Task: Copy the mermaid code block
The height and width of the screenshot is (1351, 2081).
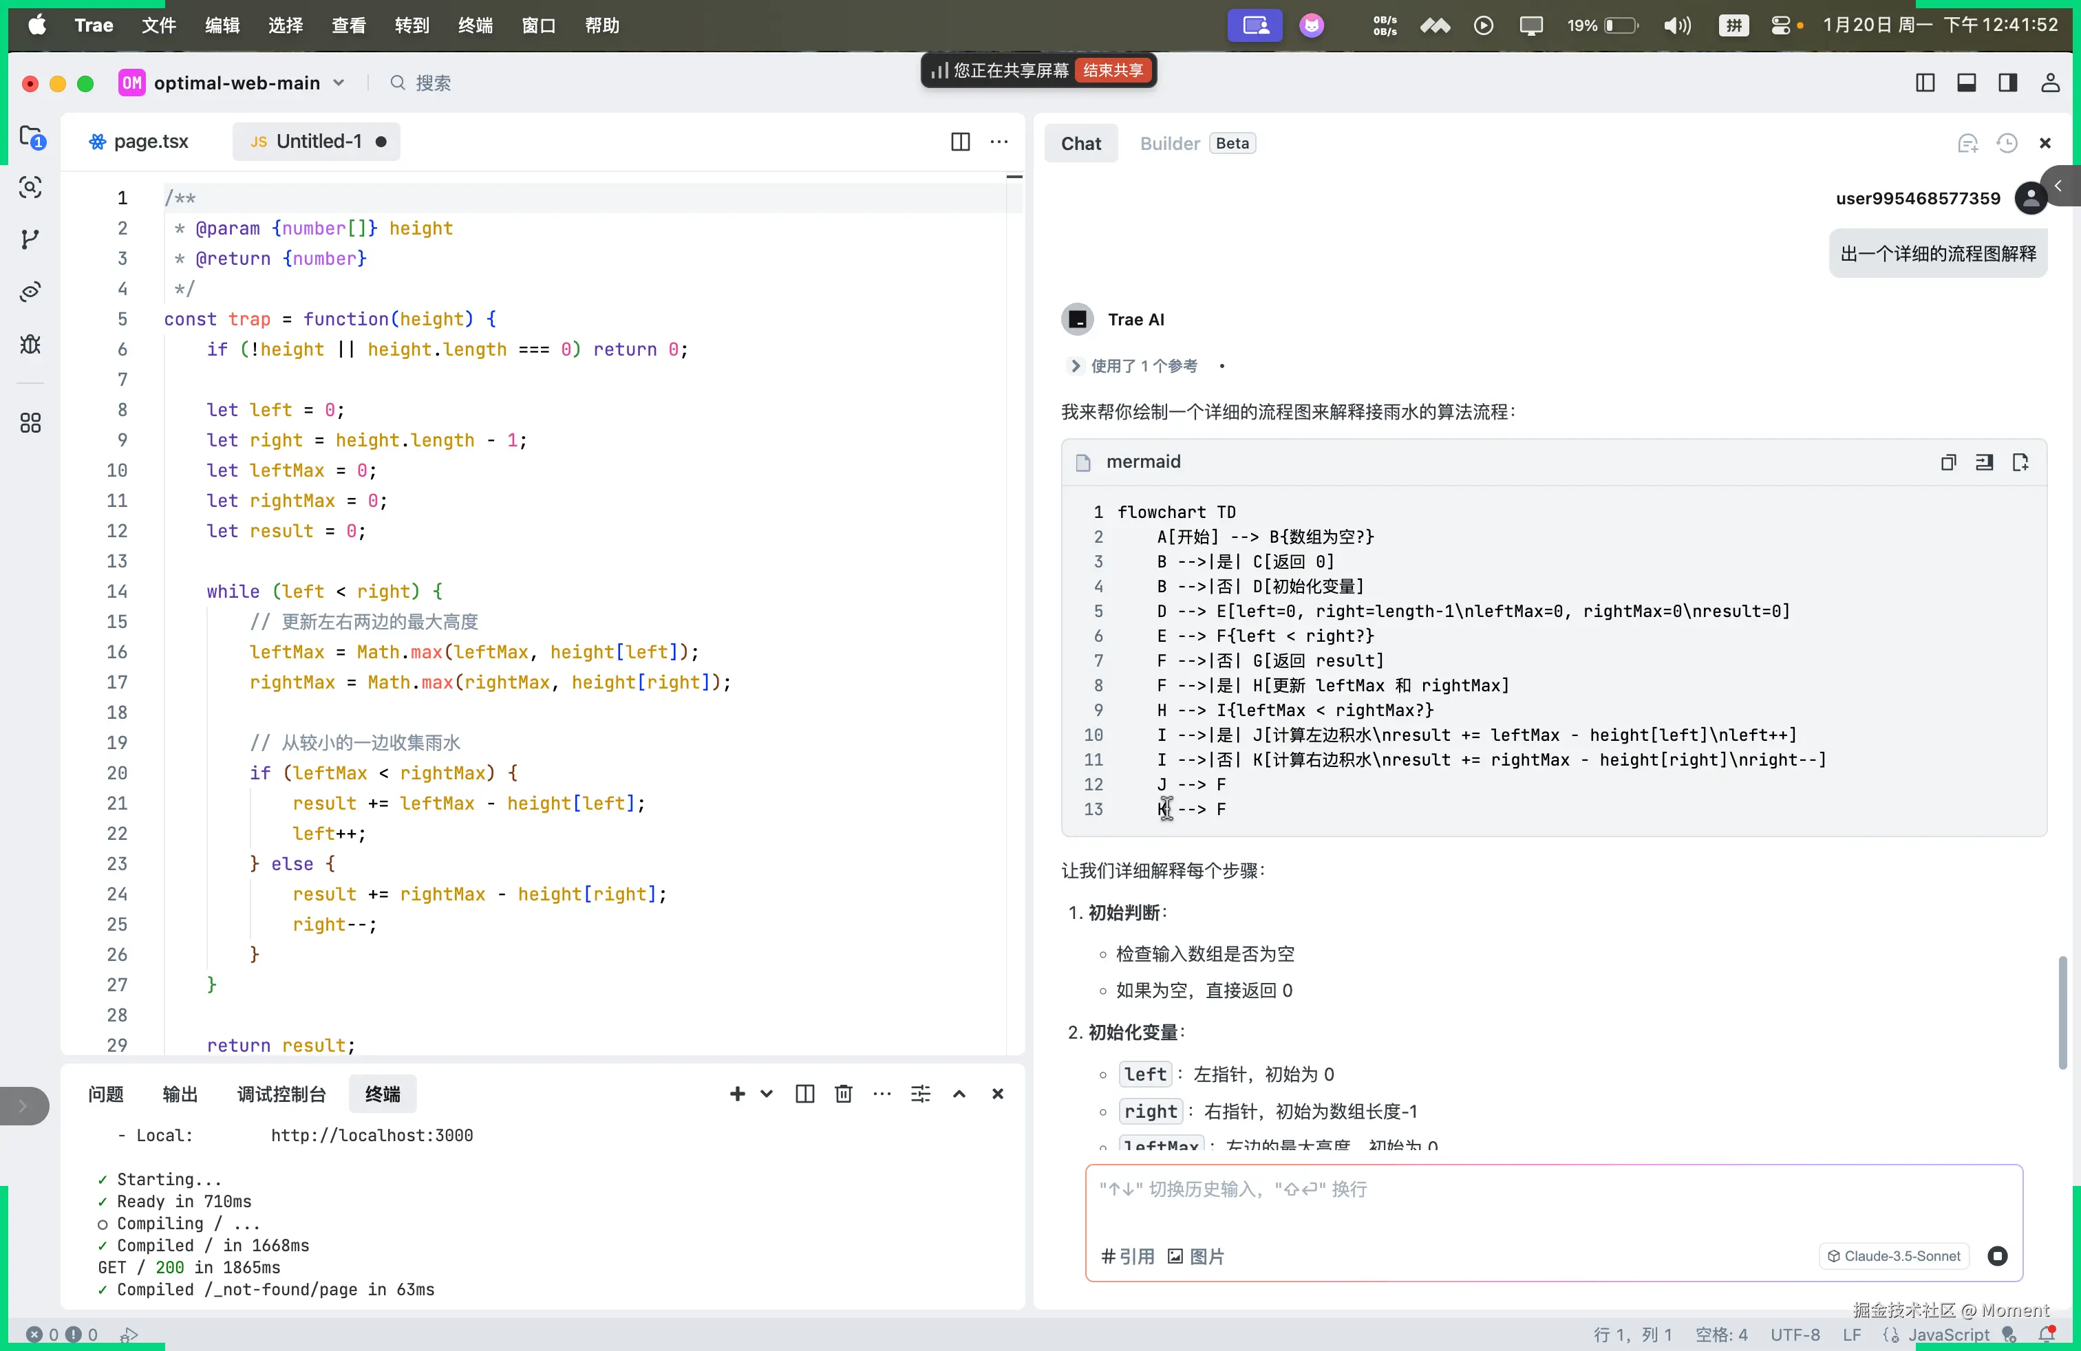Action: click(x=1948, y=462)
